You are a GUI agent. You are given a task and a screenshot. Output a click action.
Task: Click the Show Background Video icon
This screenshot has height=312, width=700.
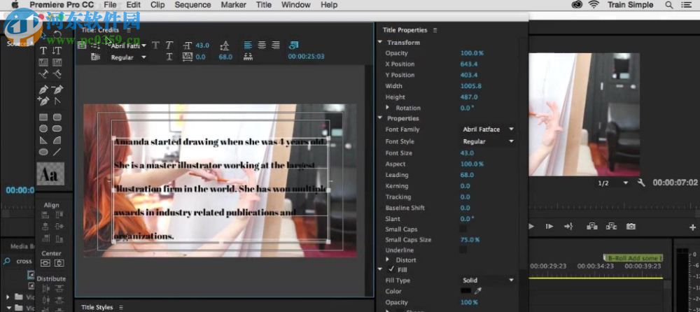pyautogui.click(x=293, y=45)
